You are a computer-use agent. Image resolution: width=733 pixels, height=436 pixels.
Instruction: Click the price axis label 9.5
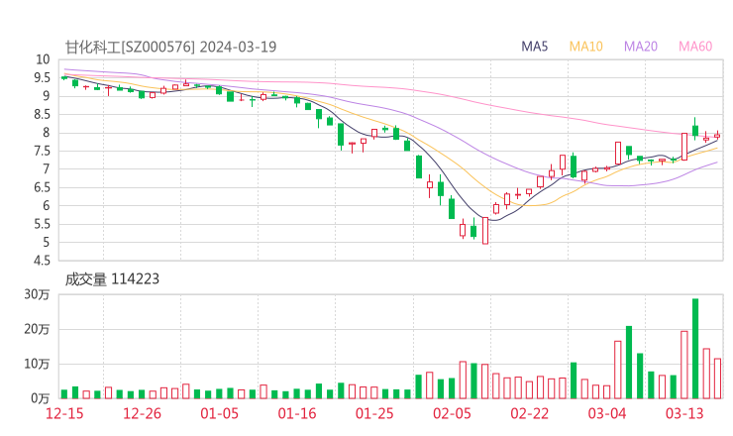42,77
